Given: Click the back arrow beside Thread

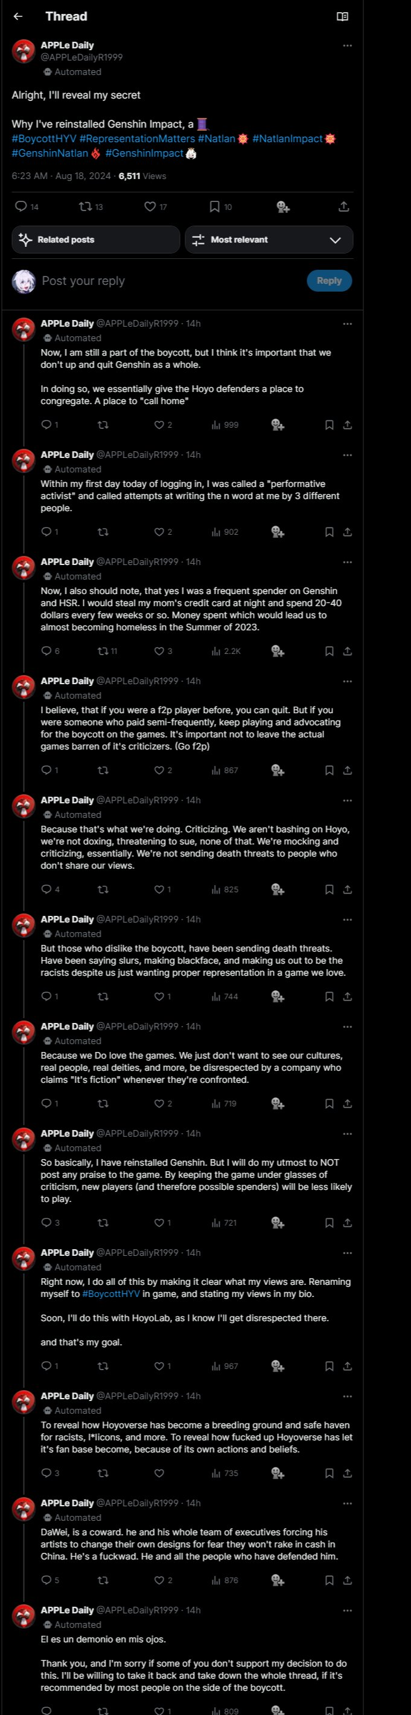Looking at the screenshot, I should tap(18, 17).
